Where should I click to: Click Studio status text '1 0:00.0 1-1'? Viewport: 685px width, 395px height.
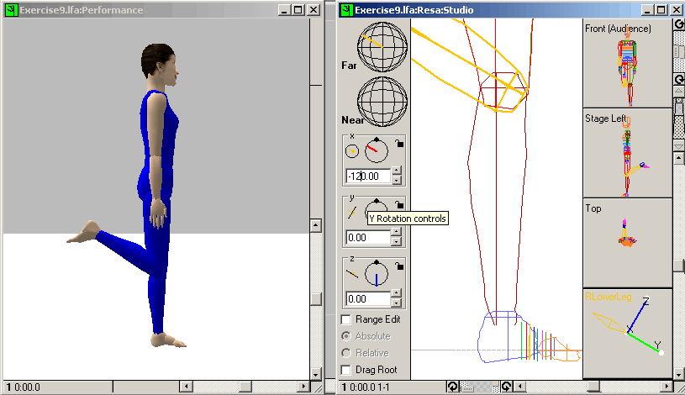coord(366,387)
